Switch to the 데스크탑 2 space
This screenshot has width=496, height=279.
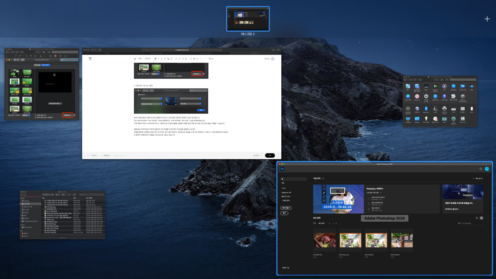coord(248,19)
